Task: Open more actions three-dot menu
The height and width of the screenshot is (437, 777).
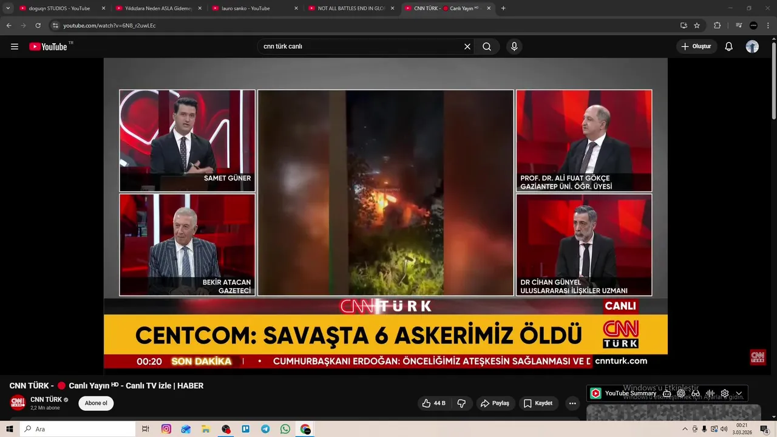Action: tap(572, 403)
